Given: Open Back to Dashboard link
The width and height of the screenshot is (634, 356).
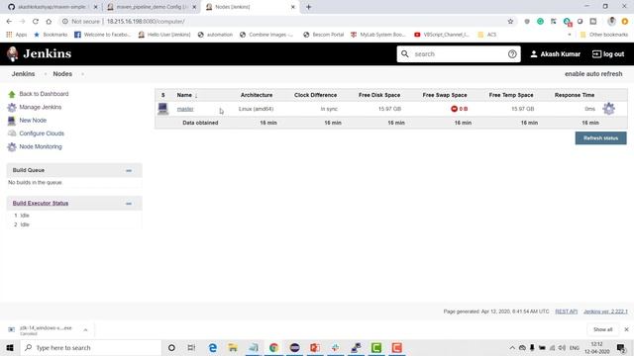Looking at the screenshot, I should (x=44, y=94).
